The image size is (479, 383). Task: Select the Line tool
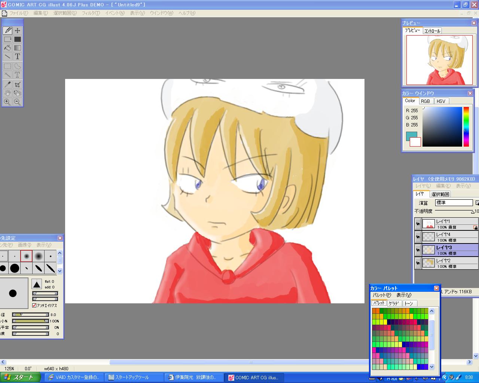(7, 56)
